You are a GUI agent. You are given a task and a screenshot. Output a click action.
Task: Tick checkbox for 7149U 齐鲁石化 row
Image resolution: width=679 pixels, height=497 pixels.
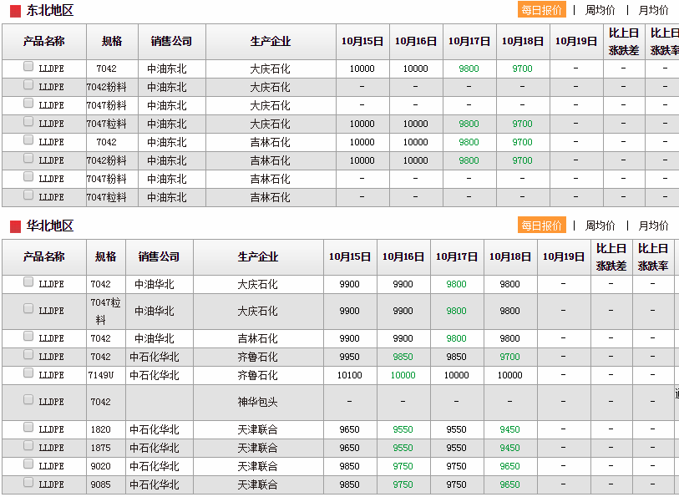[x=28, y=373]
